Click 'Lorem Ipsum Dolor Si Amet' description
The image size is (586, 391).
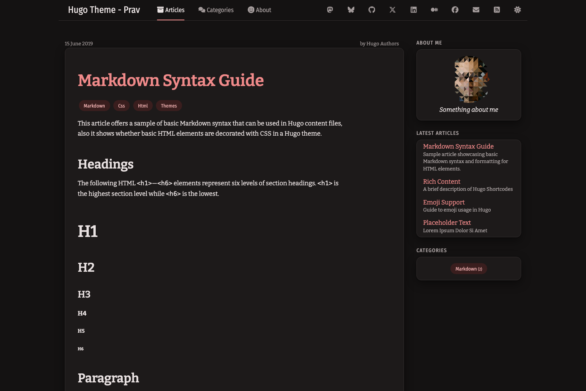[x=455, y=230]
